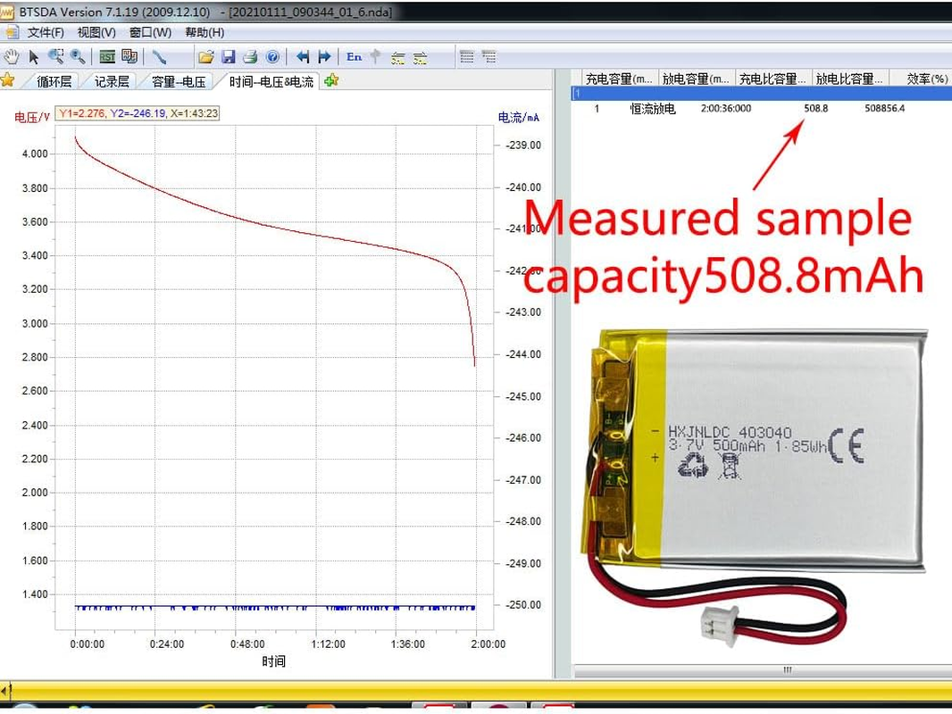Select the 恒流放电 data row
Screen dimensions: 952x714
652,108
